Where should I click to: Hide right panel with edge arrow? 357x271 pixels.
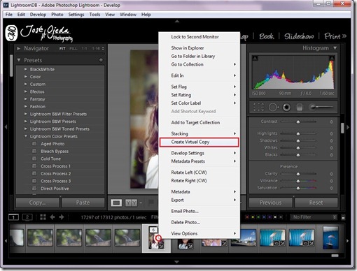(348, 127)
